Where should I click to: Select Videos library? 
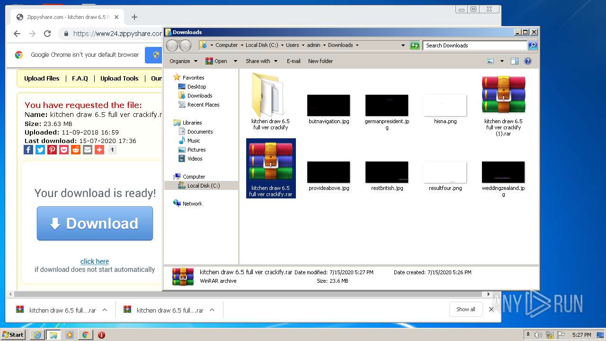point(195,159)
